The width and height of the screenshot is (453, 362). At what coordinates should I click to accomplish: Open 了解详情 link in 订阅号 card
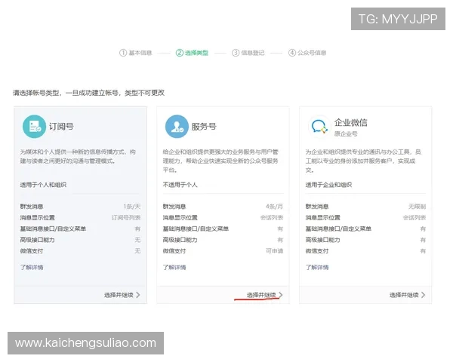[x=32, y=267]
